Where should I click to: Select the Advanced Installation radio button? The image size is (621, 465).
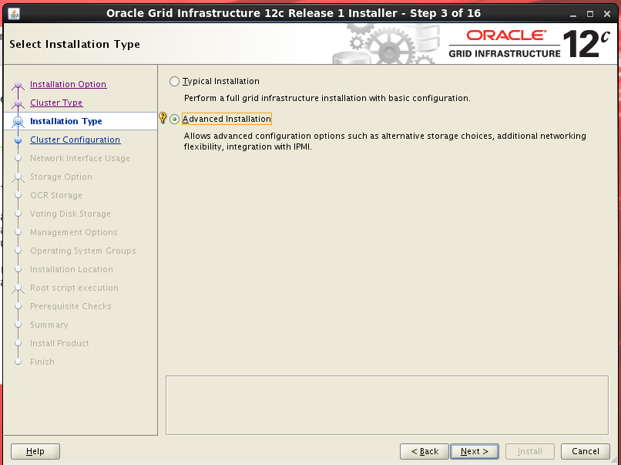point(174,119)
